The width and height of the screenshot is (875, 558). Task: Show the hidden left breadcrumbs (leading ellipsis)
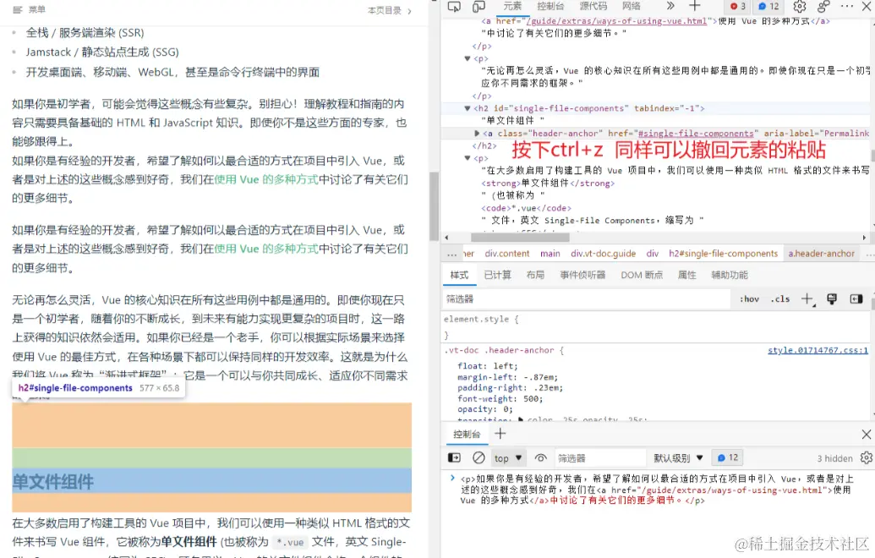(x=452, y=254)
